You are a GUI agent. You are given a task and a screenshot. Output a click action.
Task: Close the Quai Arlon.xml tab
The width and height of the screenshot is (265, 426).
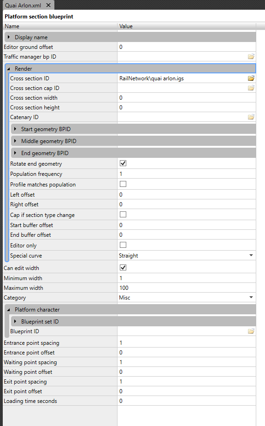tap(48, 5)
